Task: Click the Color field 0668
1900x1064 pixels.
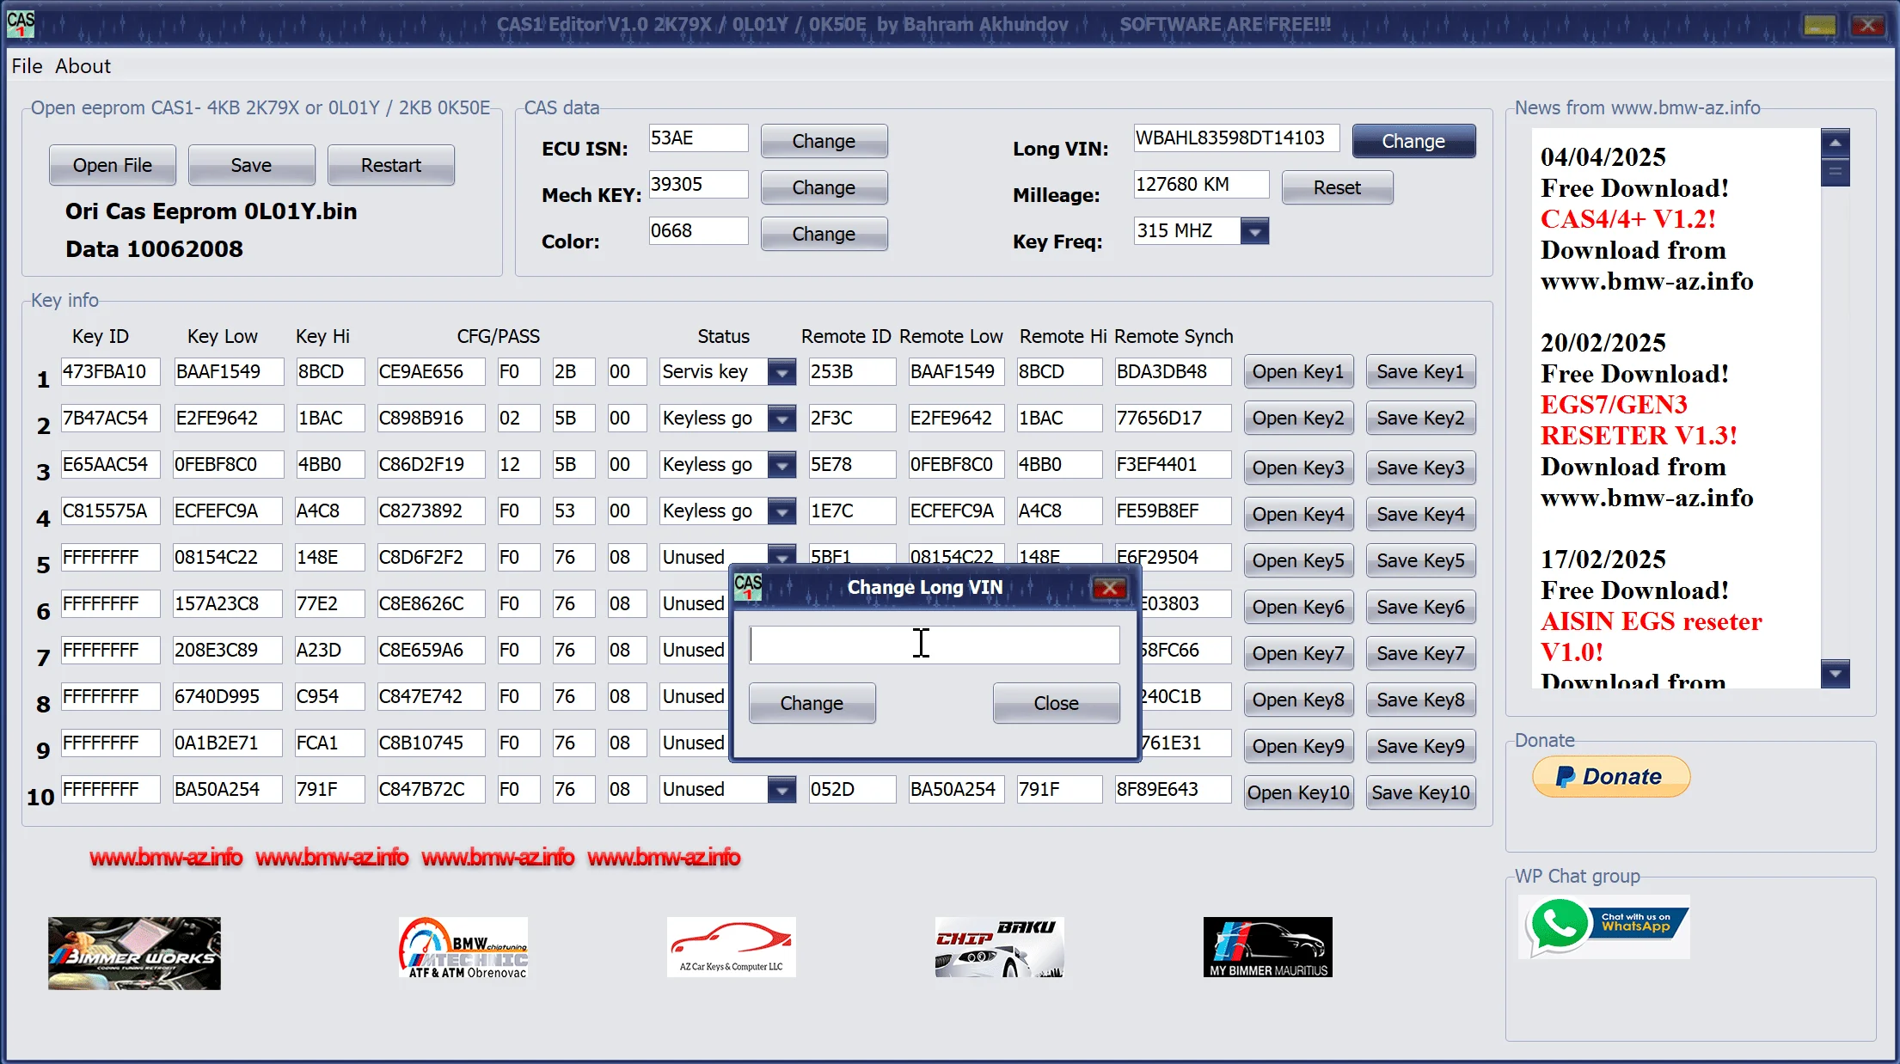Action: [x=698, y=231]
